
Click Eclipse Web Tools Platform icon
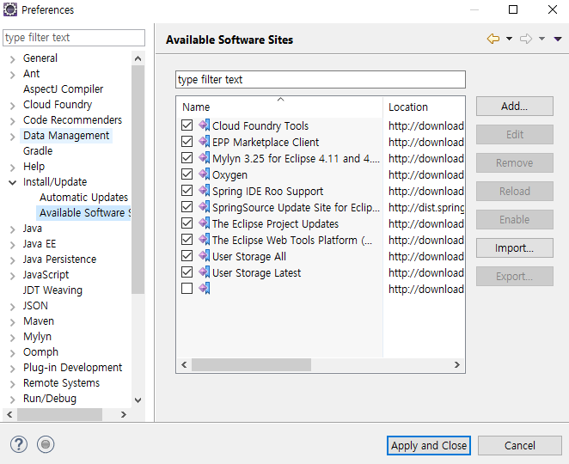click(205, 240)
